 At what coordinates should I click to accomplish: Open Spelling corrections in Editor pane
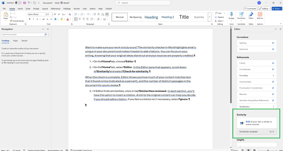(256, 43)
